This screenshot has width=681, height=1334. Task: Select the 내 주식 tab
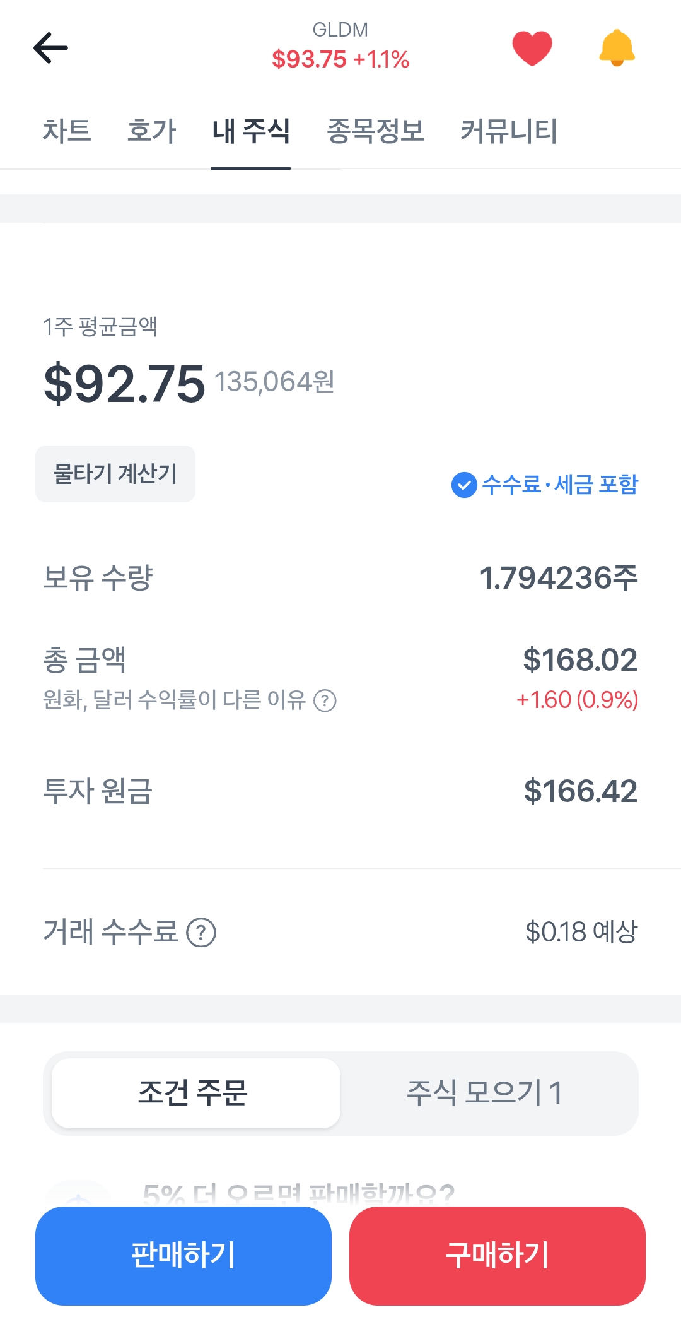click(251, 131)
